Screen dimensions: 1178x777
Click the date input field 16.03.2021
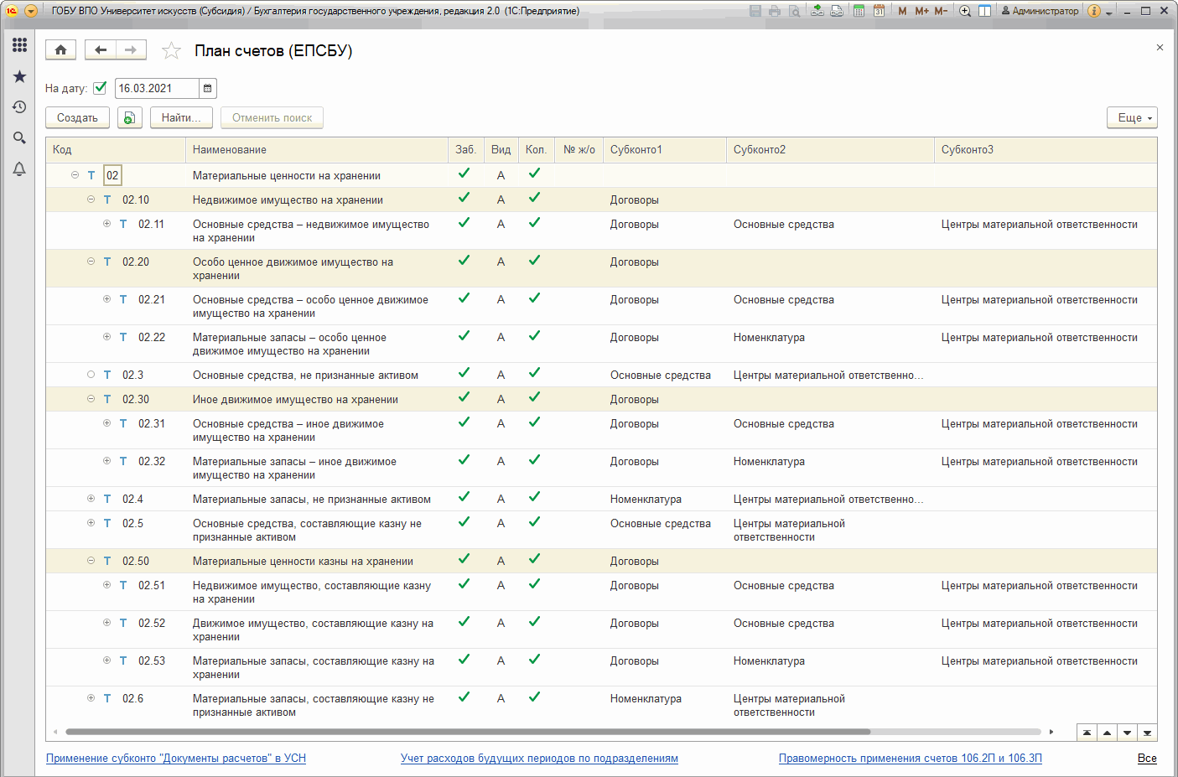[x=157, y=88]
